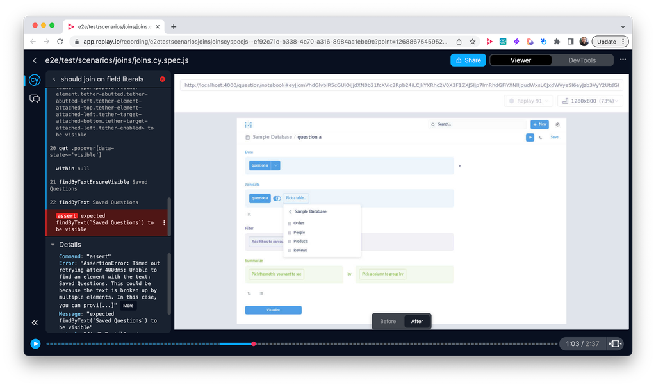Click the Pick a table button
The height and width of the screenshot is (387, 656).
[296, 198]
